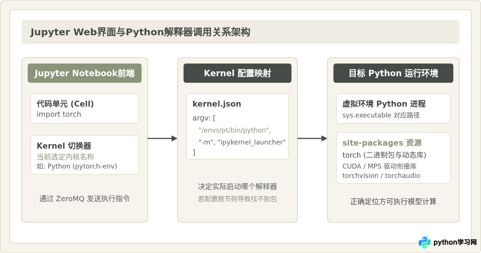Click the site-packages 资源 heading
481x253 pixels.
pos(382,143)
